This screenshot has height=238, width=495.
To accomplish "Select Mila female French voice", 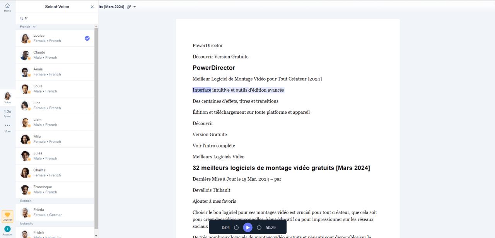I will coord(55,139).
